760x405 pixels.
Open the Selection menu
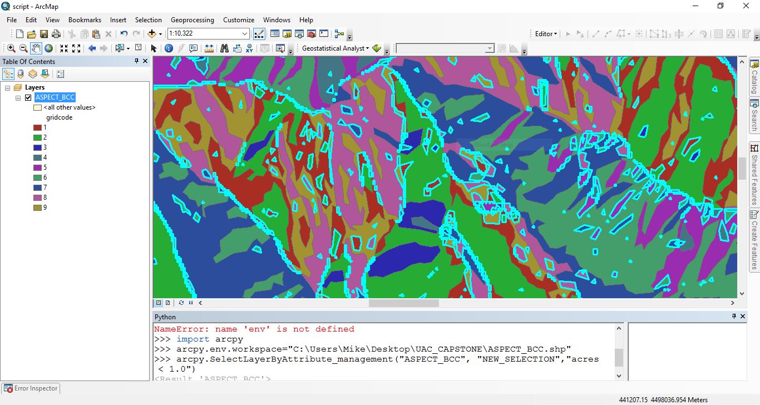click(x=149, y=19)
